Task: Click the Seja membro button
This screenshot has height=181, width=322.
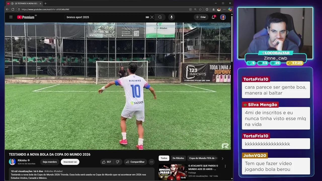Action: [x=50, y=162]
